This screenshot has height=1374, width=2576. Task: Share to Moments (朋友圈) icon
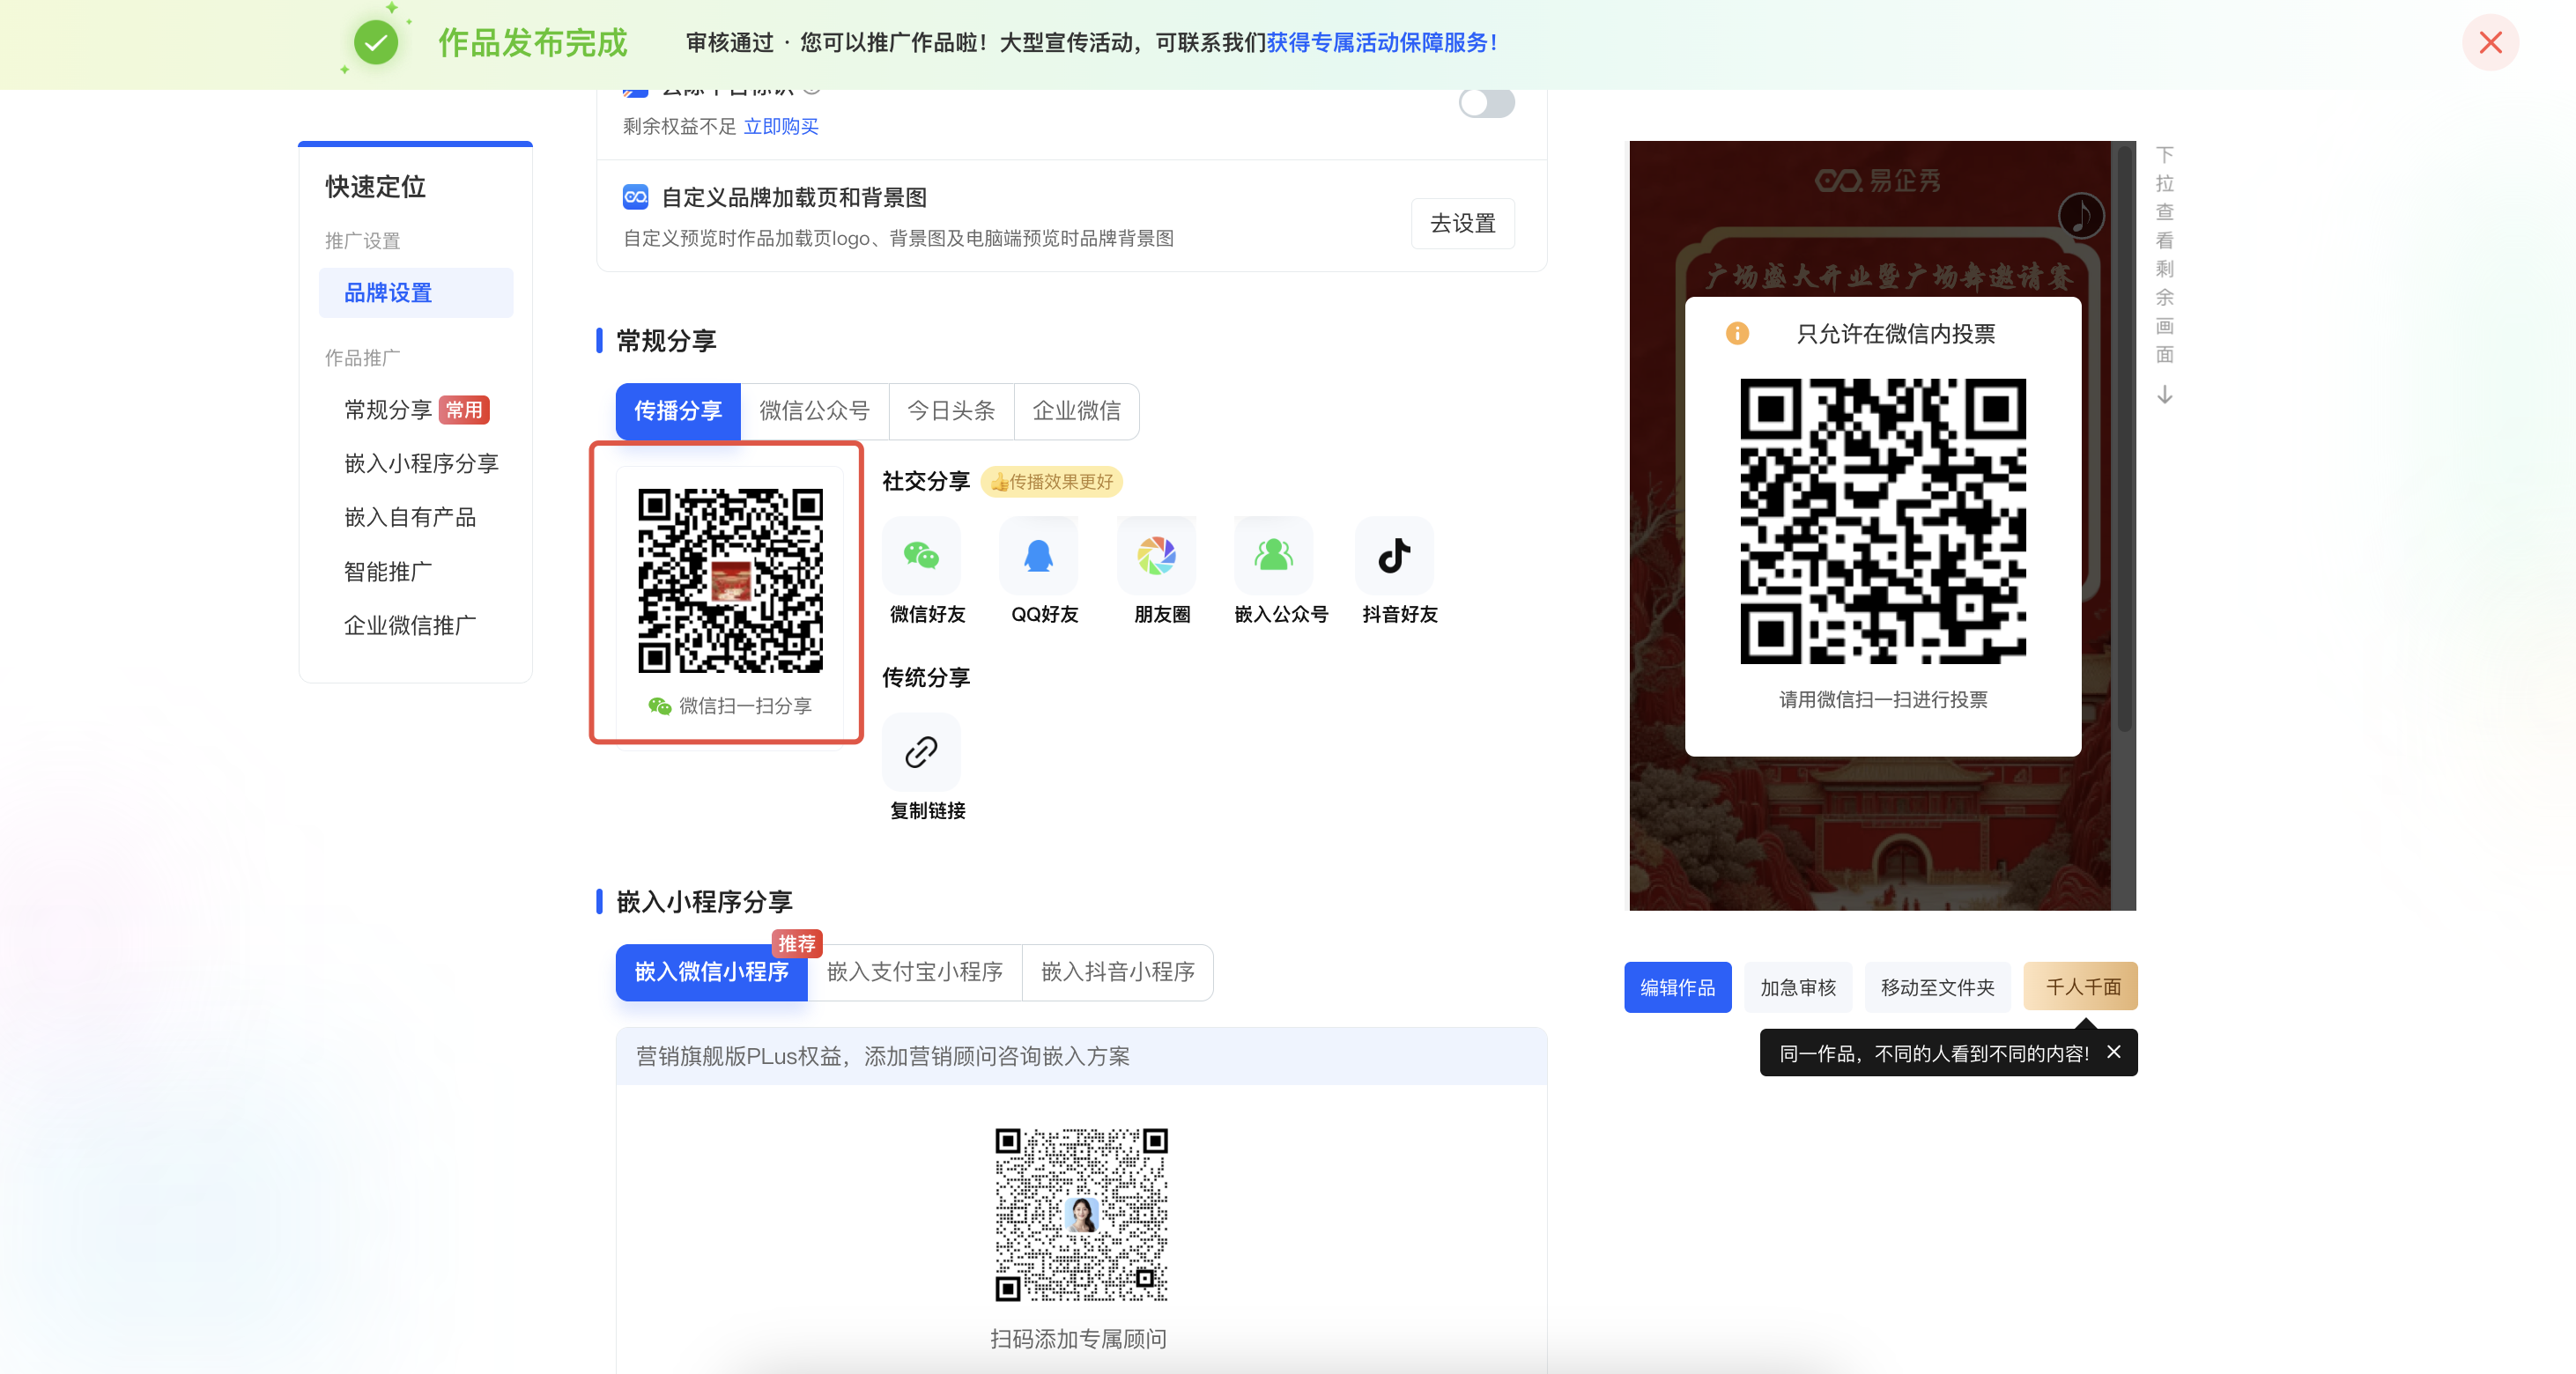[1156, 555]
